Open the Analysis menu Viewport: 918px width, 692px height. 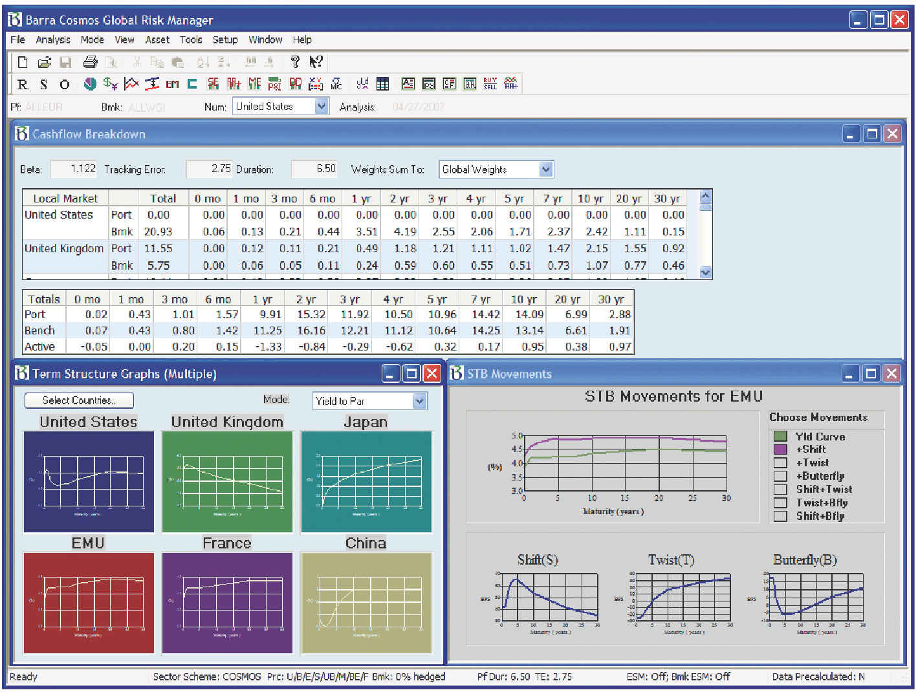(53, 39)
